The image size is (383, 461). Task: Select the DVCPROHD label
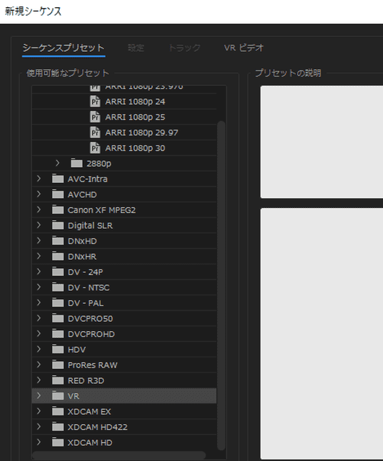92,334
